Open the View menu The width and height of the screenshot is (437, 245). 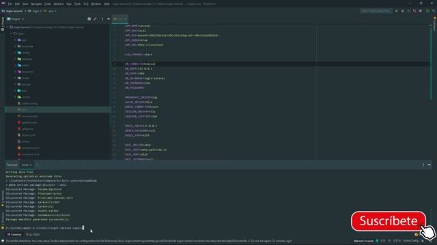tap(25, 4)
